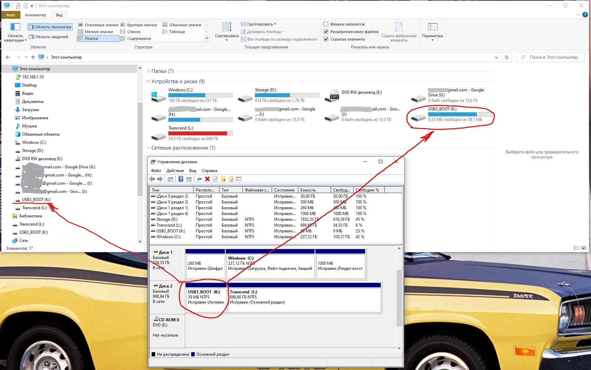Open the Group by dropdown
The width and height of the screenshot is (591, 370).
[258, 24]
